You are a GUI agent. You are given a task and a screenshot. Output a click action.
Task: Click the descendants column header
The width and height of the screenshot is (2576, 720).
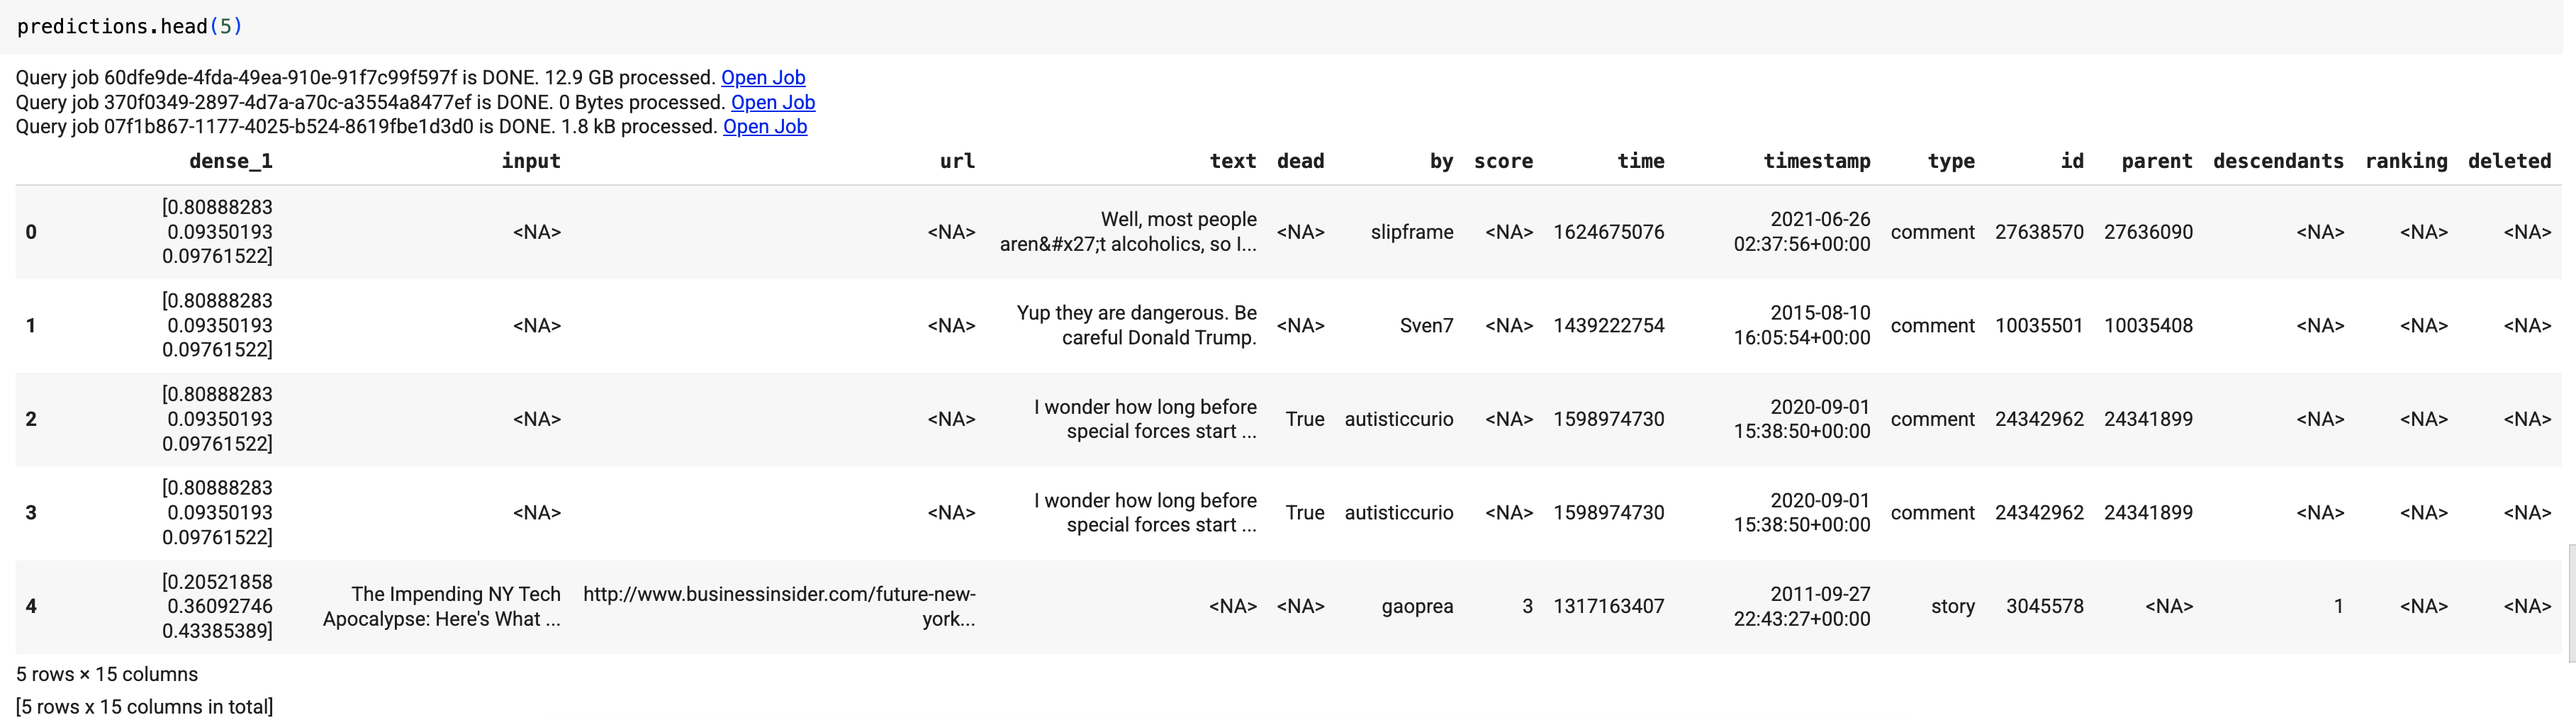(x=2278, y=161)
